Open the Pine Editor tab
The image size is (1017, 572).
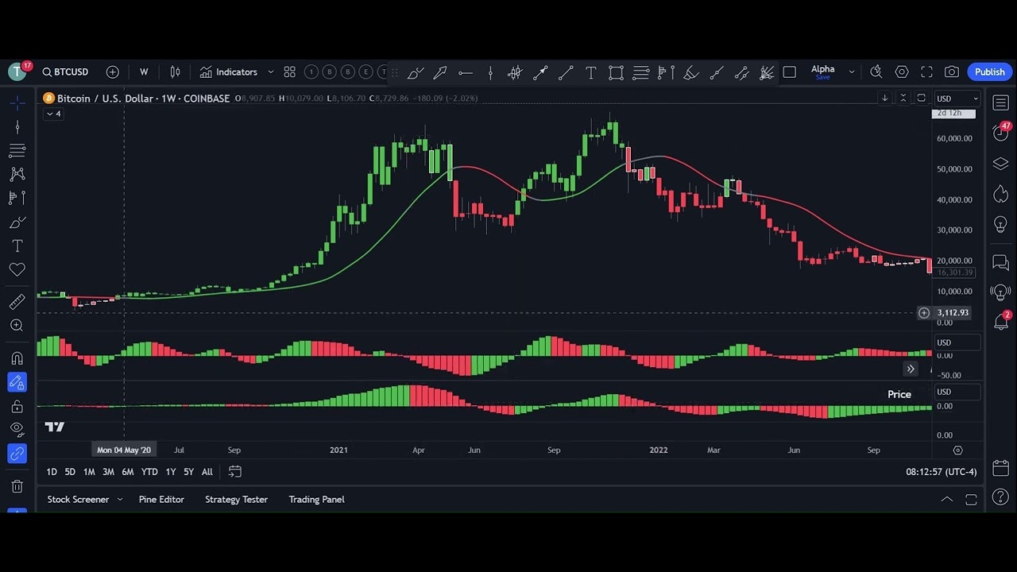161,500
